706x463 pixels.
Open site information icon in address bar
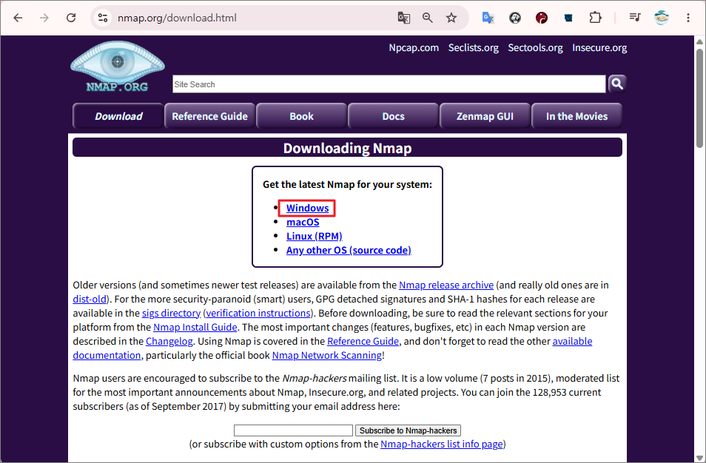[103, 18]
